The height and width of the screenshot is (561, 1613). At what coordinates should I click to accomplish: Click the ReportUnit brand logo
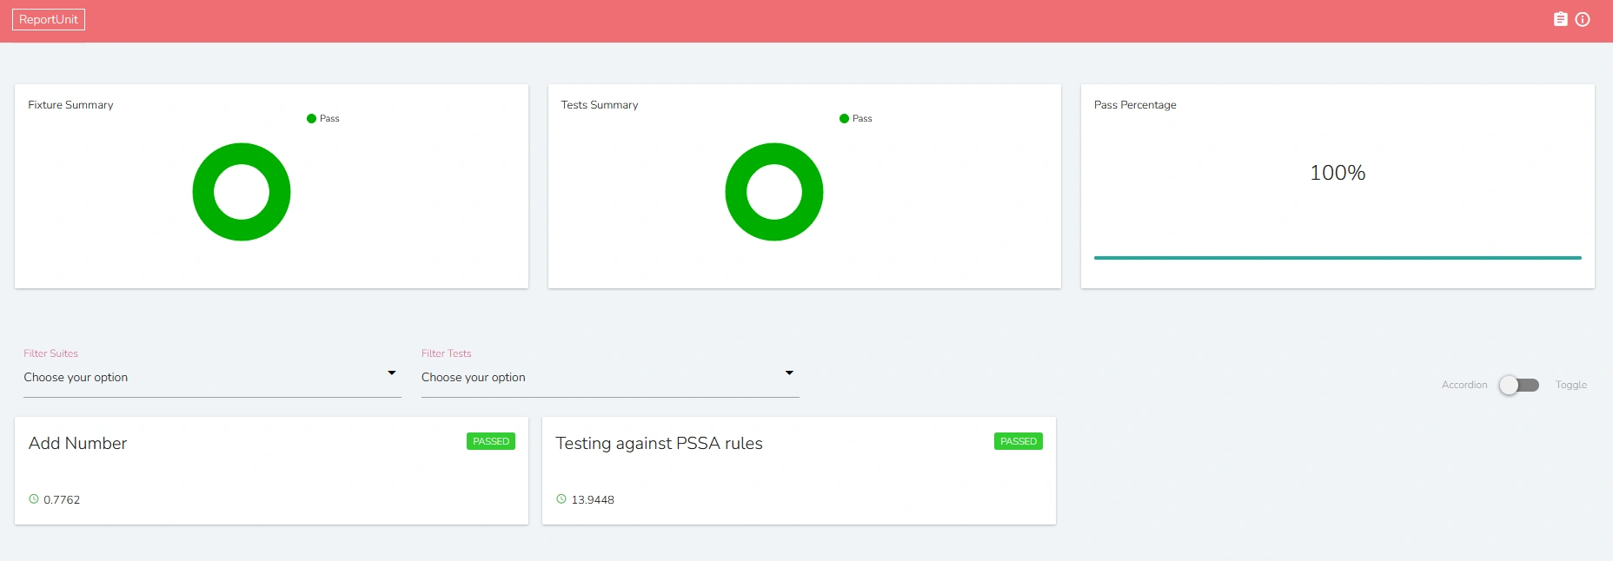tap(49, 19)
